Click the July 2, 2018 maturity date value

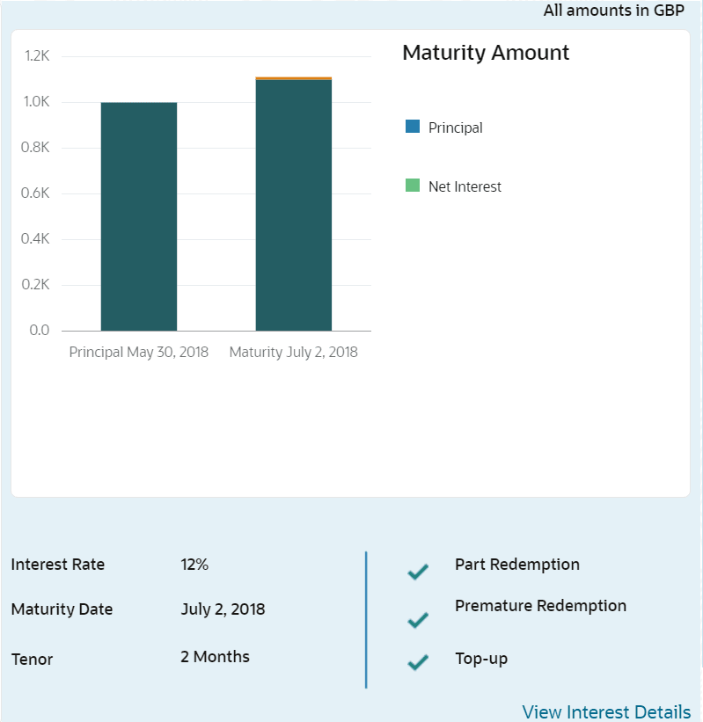tap(223, 609)
